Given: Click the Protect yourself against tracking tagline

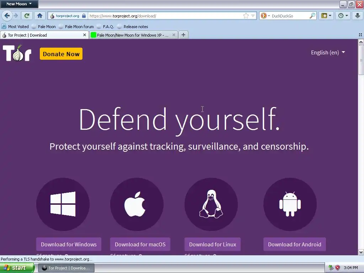Looking at the screenshot, I should tap(179, 146).
